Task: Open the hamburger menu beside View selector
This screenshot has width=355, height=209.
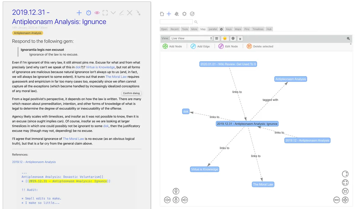Action: 217,38
